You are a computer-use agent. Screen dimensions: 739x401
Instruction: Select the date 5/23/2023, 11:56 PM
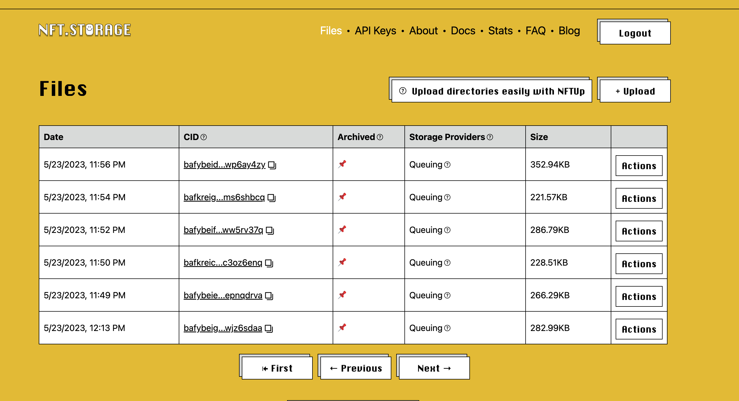point(85,165)
